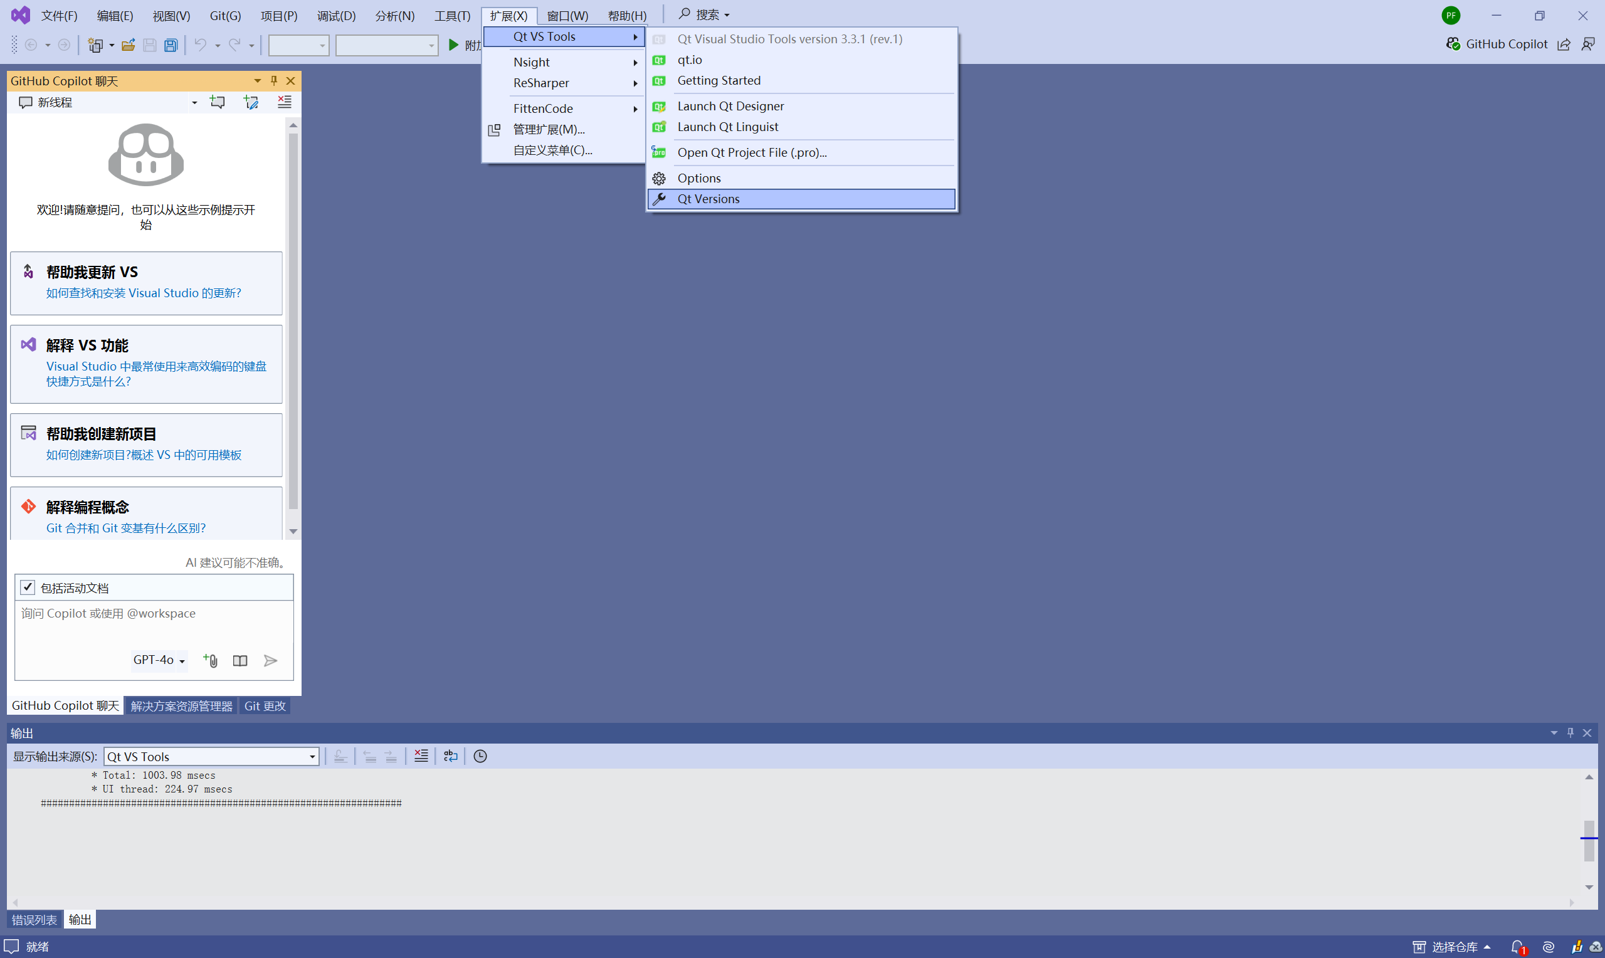1605x958 pixels.
Task: Open 自定义菜单 customize menu item
Action: (564, 150)
